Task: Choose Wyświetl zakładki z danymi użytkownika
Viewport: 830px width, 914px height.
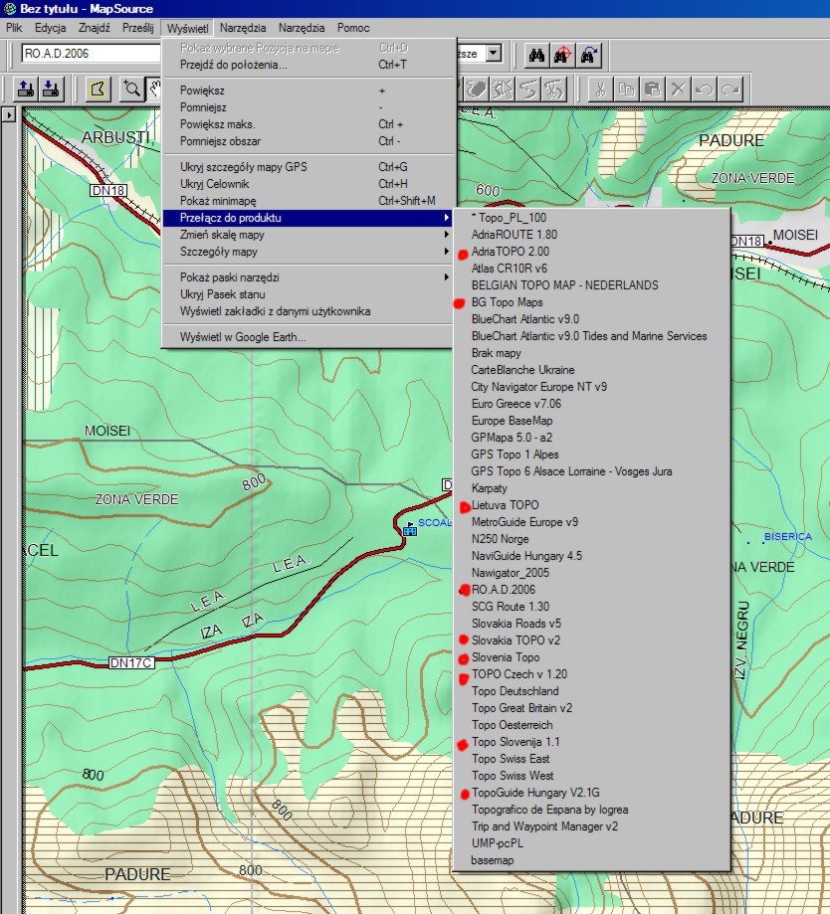Action: tap(308, 310)
